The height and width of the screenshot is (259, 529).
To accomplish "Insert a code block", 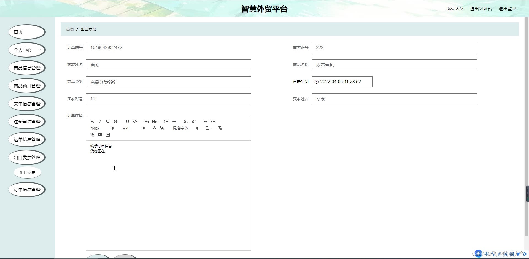I will (x=135, y=122).
